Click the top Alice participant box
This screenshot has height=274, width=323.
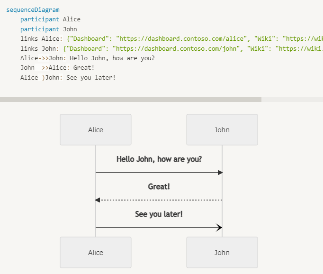coord(96,129)
